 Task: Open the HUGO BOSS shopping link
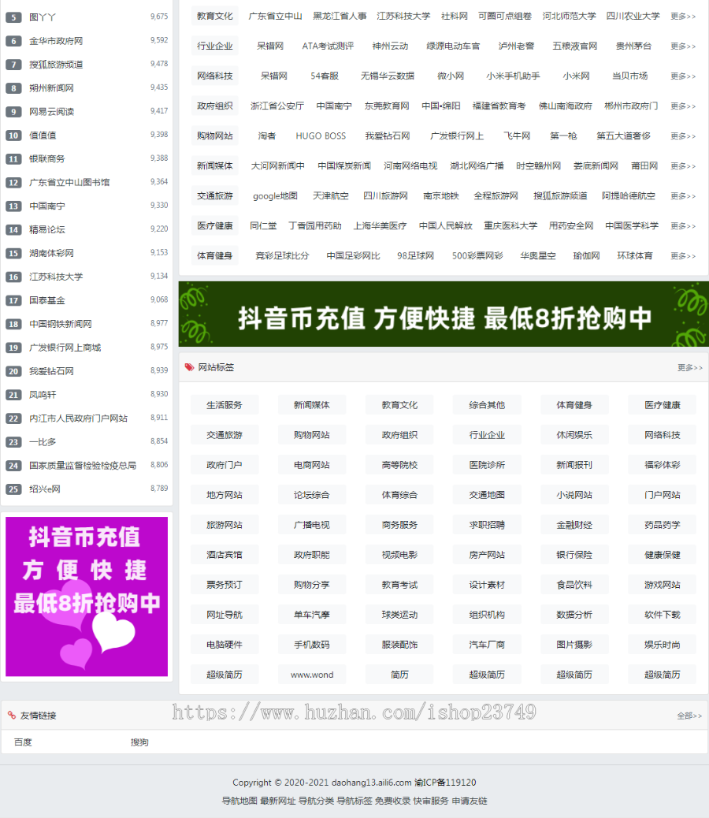pos(321,136)
